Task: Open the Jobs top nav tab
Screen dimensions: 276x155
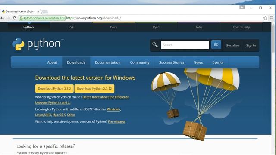Action: click(x=199, y=27)
